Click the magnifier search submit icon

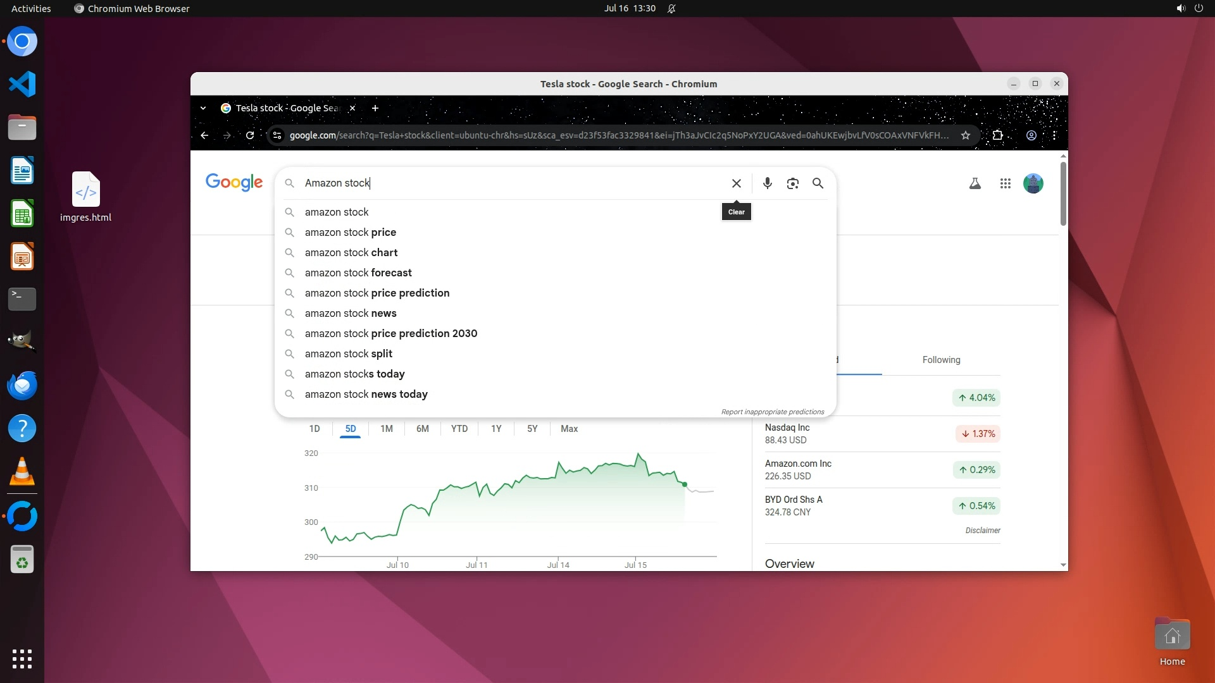tap(818, 183)
